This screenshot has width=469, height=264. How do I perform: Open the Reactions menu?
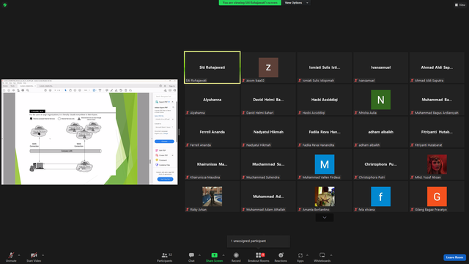281,257
